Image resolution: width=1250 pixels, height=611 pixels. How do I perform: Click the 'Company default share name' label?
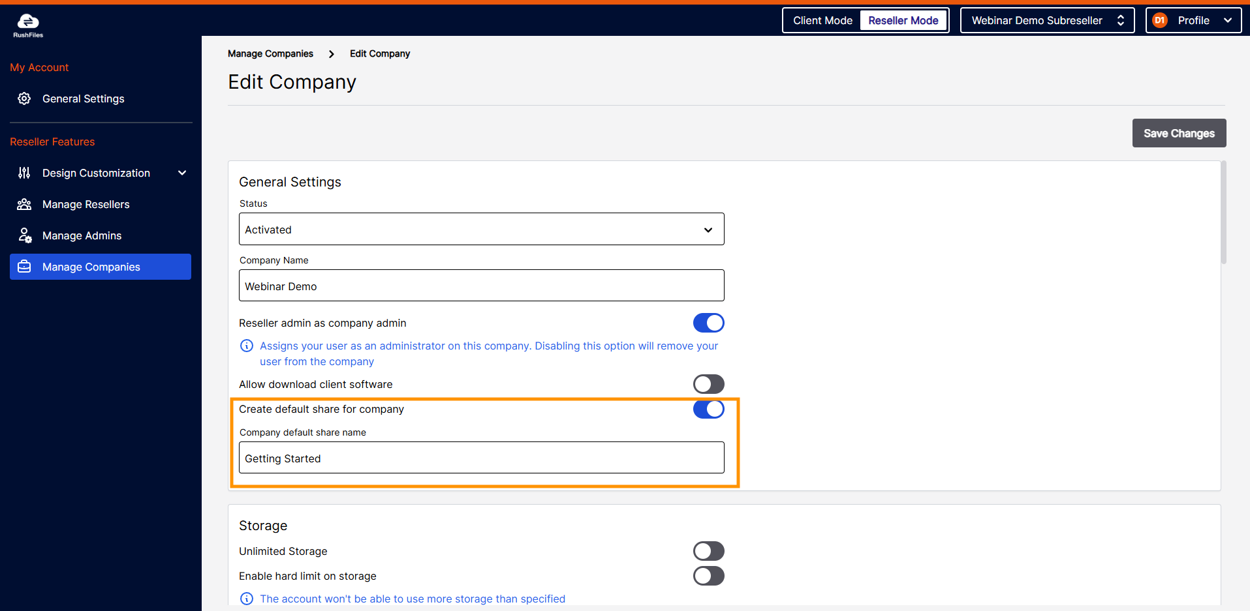point(302,432)
